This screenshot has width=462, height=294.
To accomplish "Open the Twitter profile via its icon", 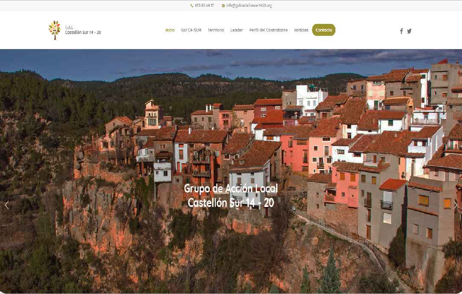I will [409, 31].
